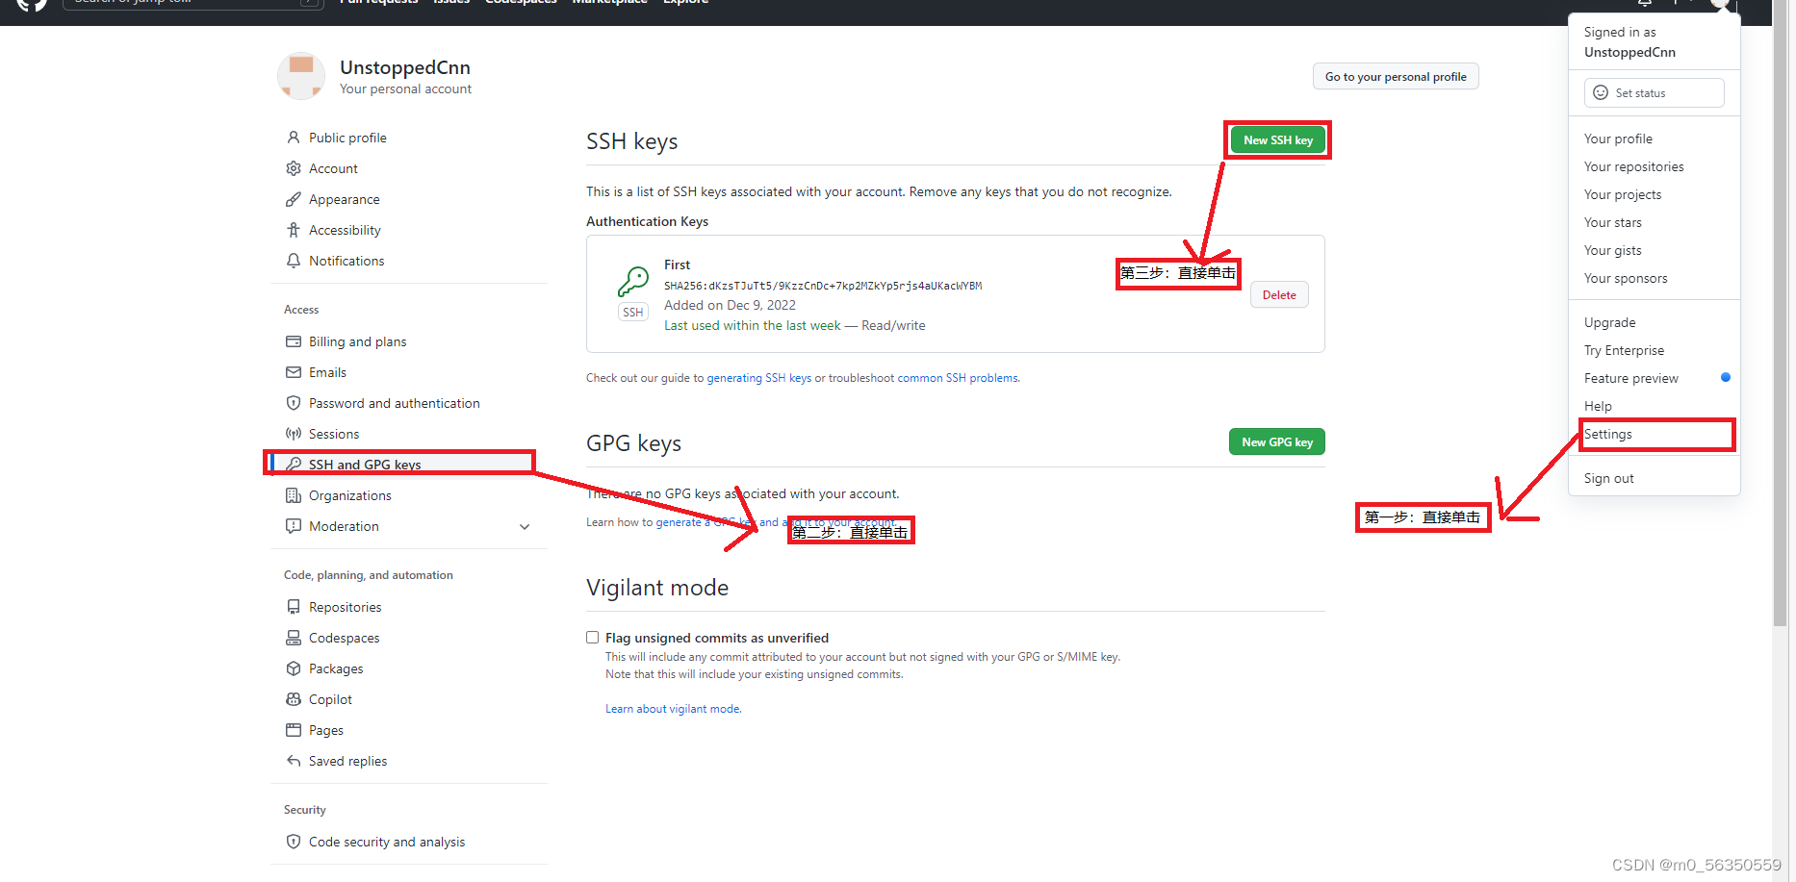
Task: Open Settings from the user menu
Action: click(1608, 434)
